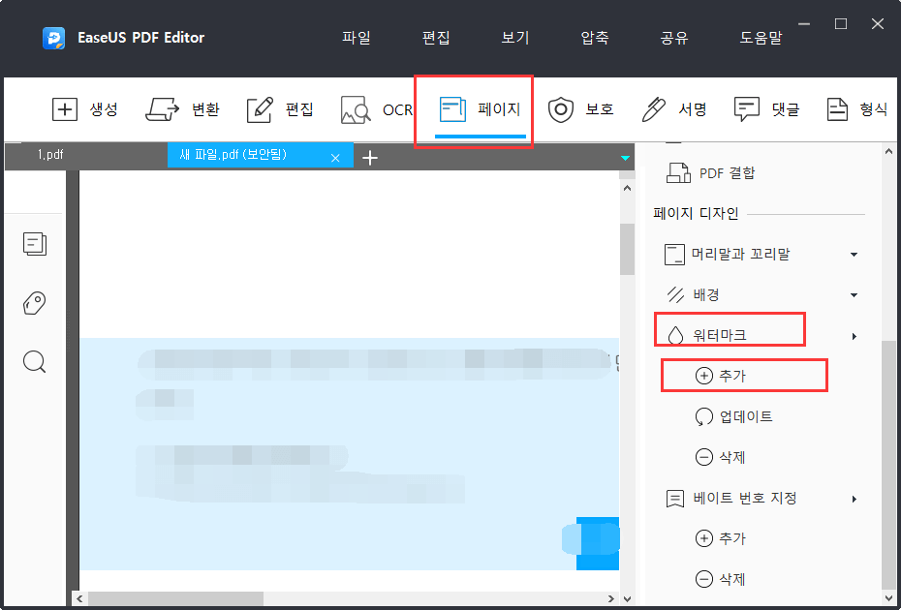Close the 새 파일.pdf tab

[336, 155]
